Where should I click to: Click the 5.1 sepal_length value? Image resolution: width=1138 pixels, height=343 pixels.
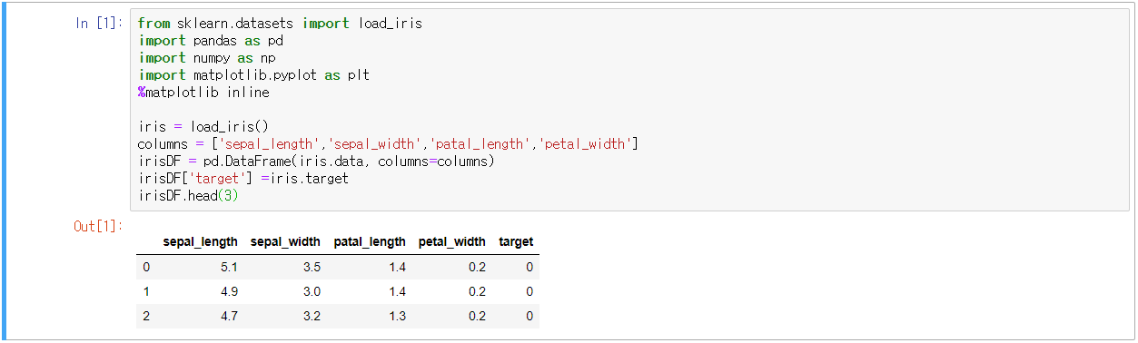pyautogui.click(x=230, y=267)
